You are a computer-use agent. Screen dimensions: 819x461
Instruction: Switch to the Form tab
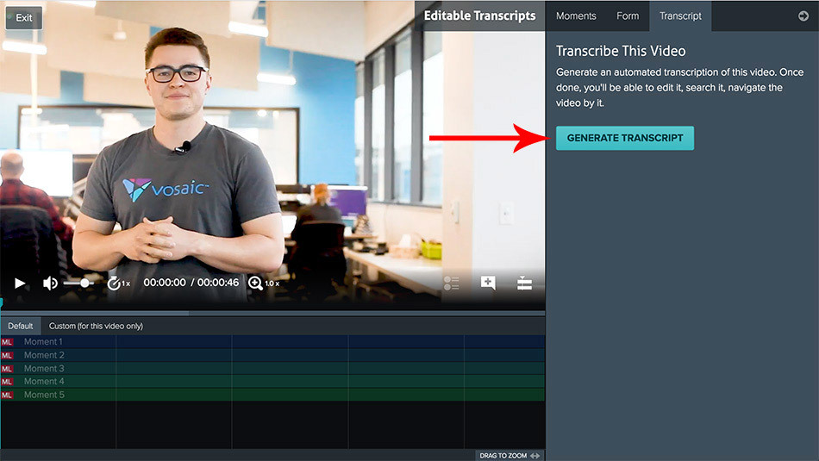click(628, 16)
